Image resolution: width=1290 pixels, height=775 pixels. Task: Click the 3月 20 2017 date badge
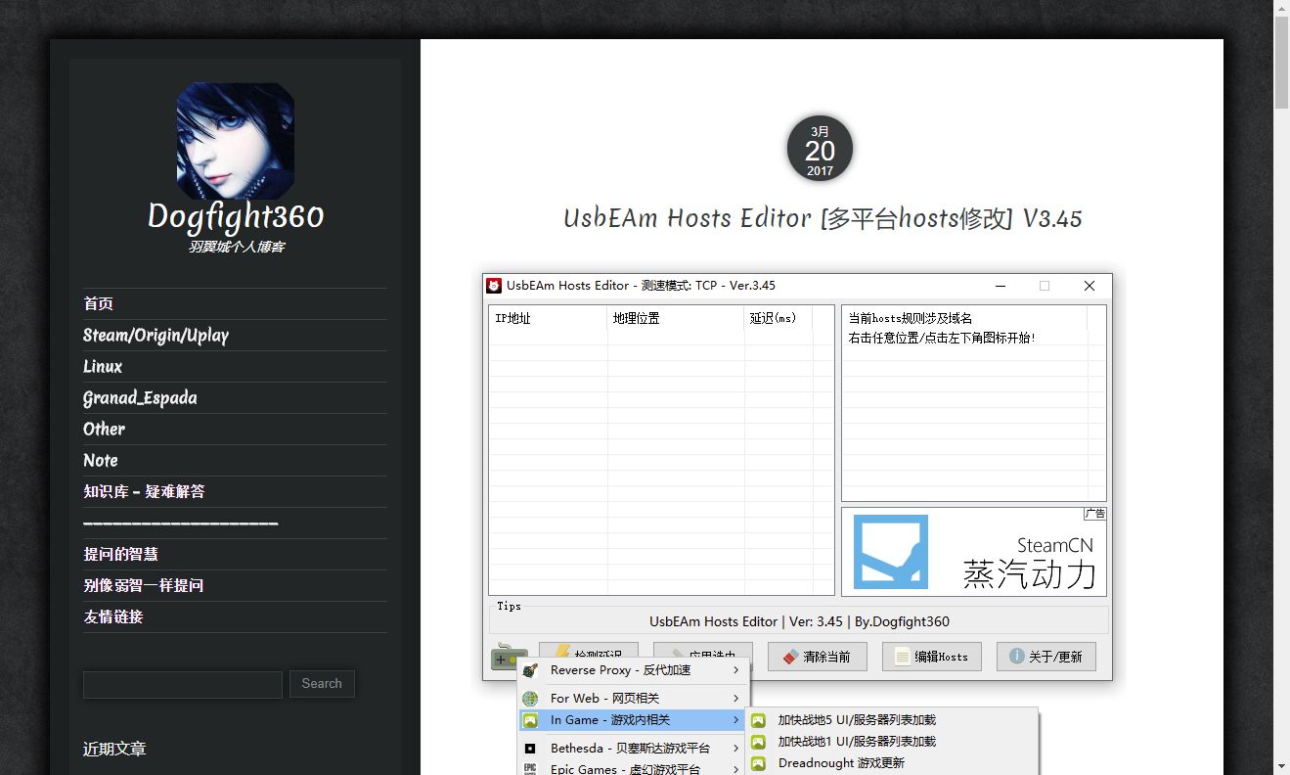click(x=820, y=149)
